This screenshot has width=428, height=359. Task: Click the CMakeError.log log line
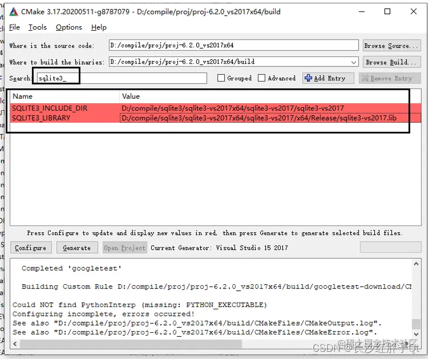pyautogui.click(x=195, y=333)
